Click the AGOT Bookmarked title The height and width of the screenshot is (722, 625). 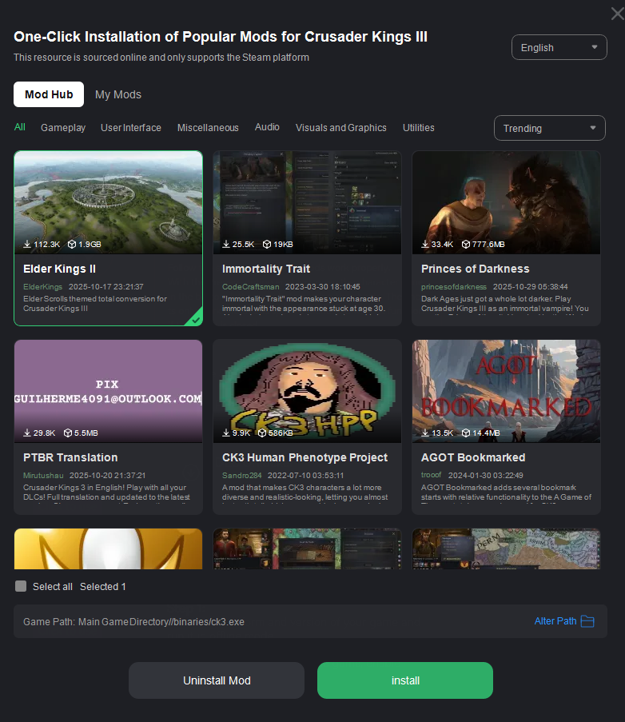[473, 457]
